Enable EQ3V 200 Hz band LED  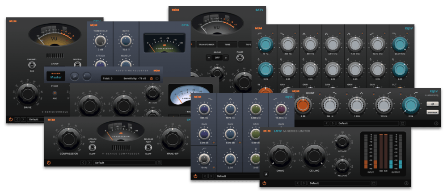coord(295,33)
